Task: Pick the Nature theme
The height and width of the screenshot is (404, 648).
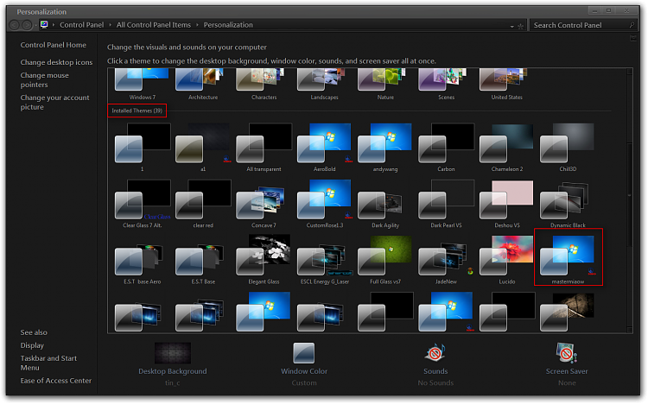Action: [x=385, y=85]
